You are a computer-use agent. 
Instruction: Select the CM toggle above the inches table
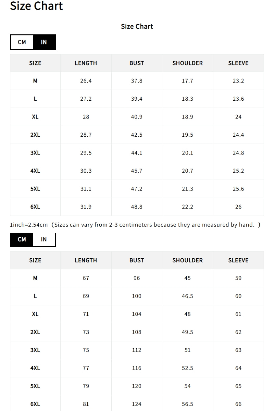pos(22,42)
